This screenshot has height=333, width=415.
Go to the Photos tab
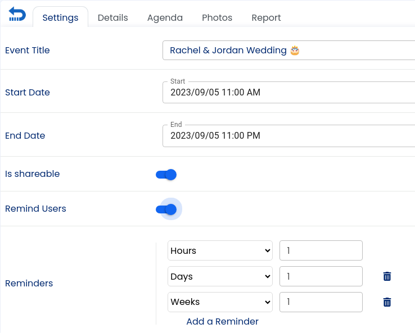(x=217, y=17)
